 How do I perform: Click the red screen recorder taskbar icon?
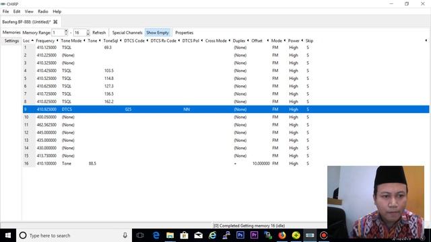[x=324, y=235]
